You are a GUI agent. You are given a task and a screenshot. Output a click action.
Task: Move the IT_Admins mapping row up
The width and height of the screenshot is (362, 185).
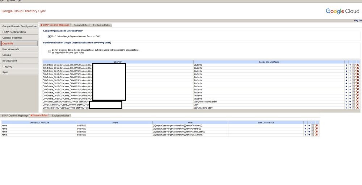pyautogui.click(x=350, y=105)
